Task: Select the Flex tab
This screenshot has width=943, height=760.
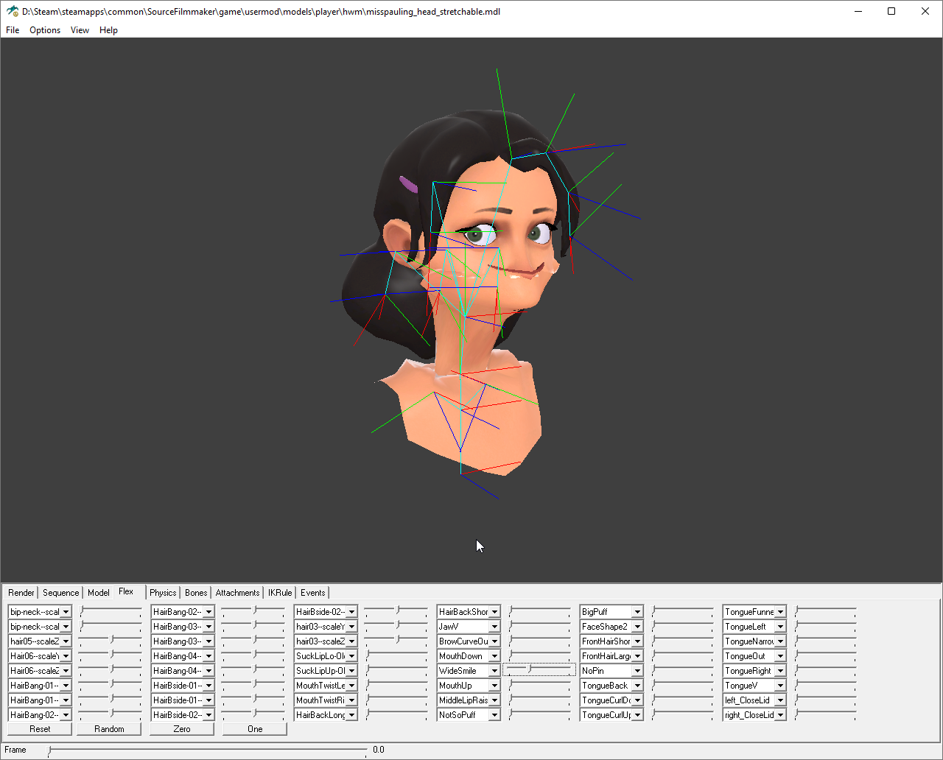Action: click(x=126, y=591)
